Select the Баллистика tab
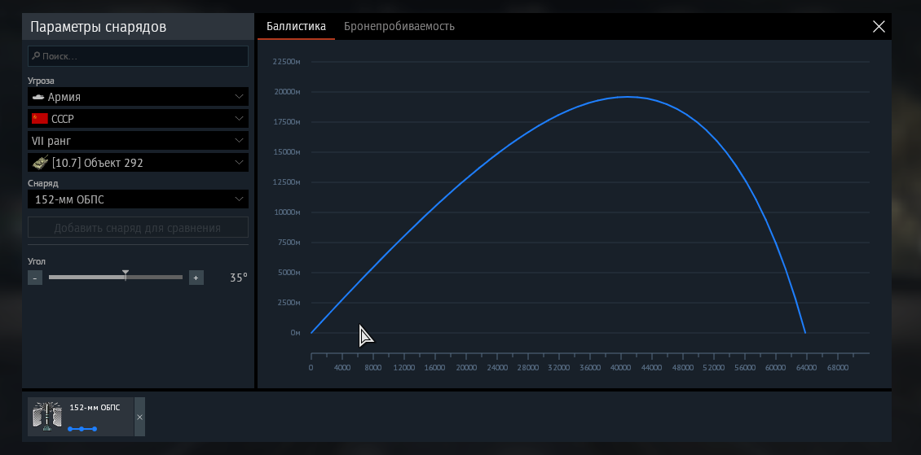The image size is (921, 455). pyautogui.click(x=296, y=27)
